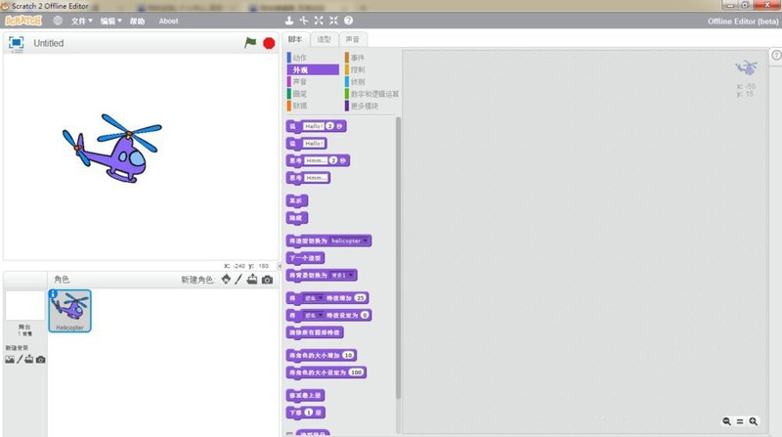Zoom in on the scripts area
The image size is (782, 437).
[x=753, y=421]
